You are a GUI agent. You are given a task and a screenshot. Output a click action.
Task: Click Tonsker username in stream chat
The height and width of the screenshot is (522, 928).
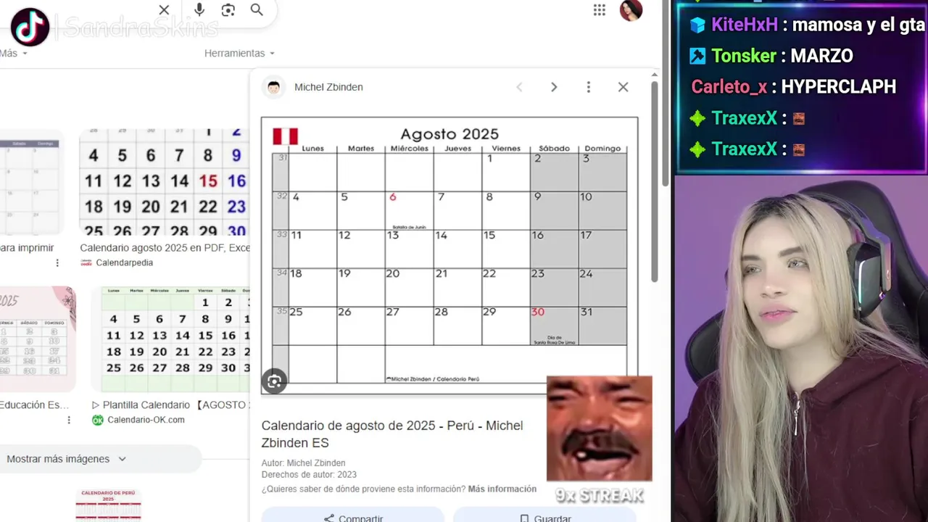point(744,56)
